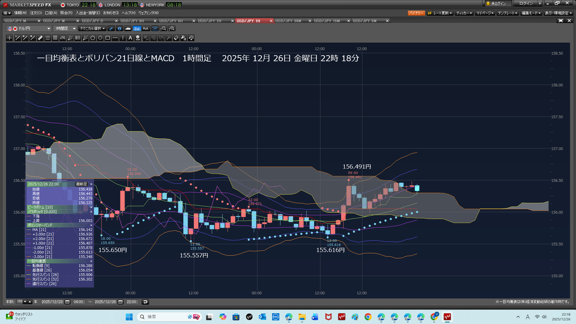Select the pentagon shape drawing tool

click(93, 38)
